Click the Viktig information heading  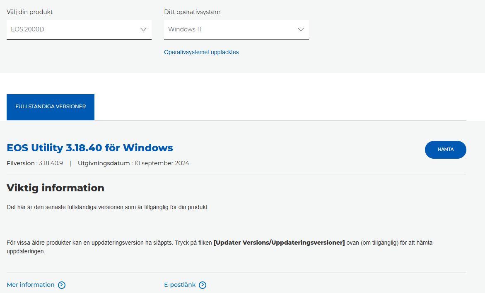click(x=55, y=188)
